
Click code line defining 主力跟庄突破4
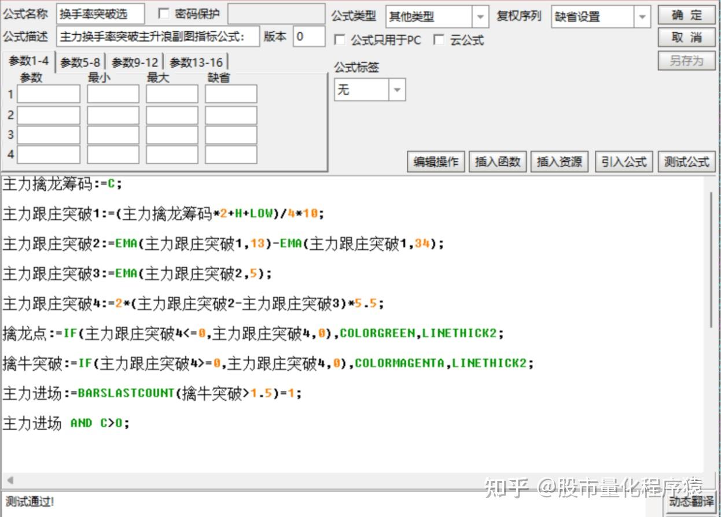193,303
